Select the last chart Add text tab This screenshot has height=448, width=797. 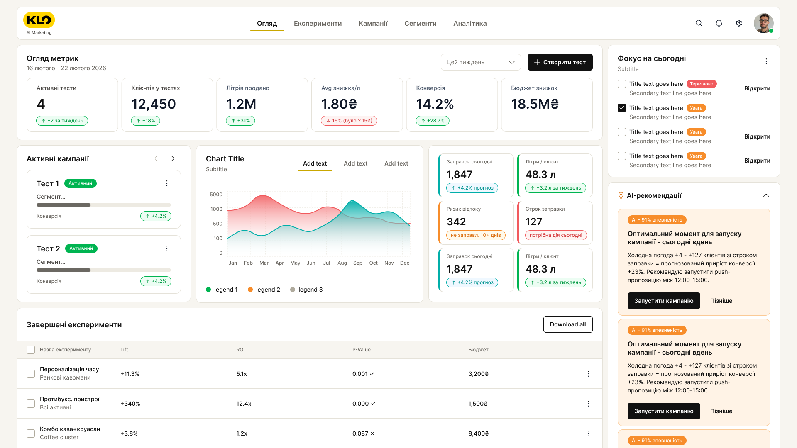pyautogui.click(x=396, y=163)
